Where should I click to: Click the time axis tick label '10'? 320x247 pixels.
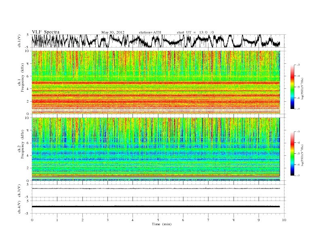[x=284, y=220]
